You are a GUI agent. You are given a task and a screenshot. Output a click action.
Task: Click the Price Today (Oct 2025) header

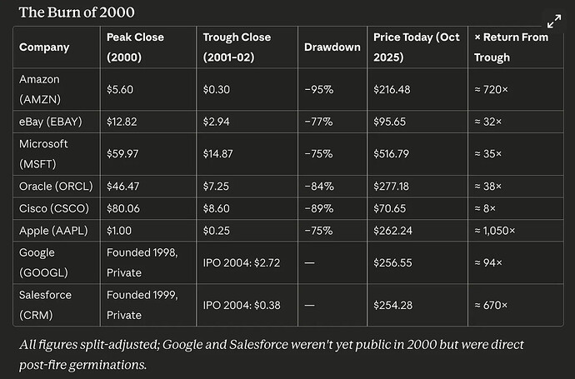[417, 47]
